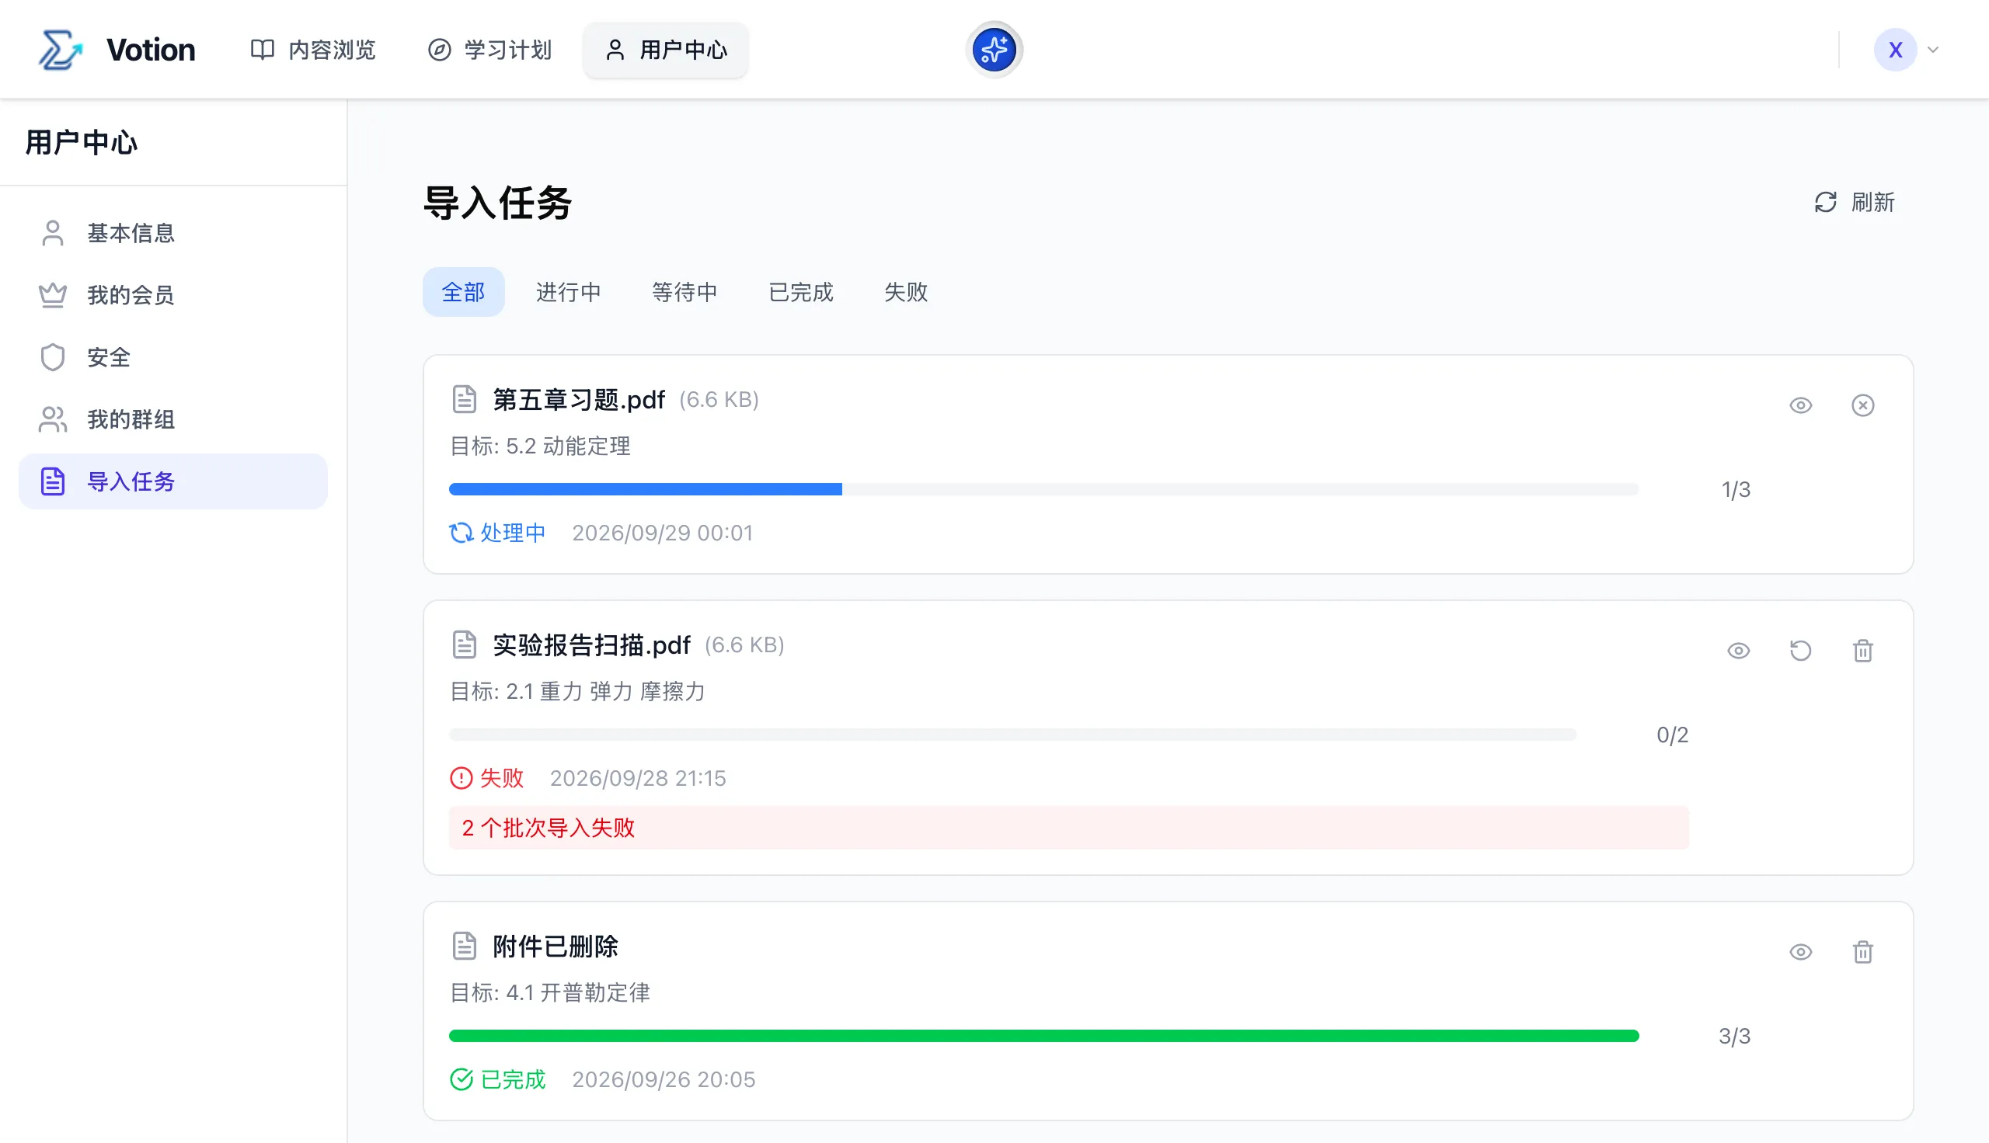Open 安全 sidebar item

tap(172, 357)
